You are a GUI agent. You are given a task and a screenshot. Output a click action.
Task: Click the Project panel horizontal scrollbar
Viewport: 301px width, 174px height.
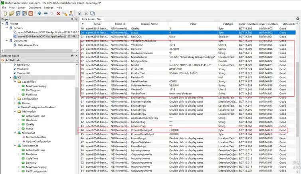(x=38, y=51)
